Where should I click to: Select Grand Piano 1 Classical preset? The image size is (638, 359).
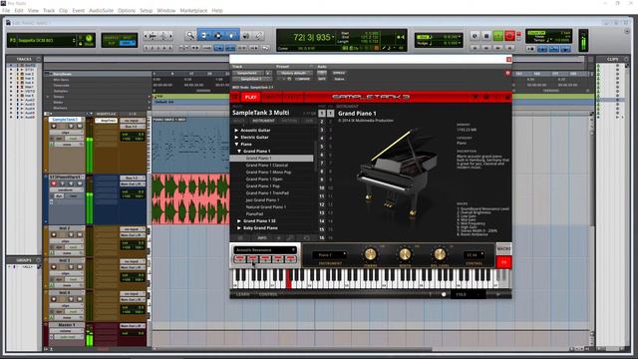267,166
